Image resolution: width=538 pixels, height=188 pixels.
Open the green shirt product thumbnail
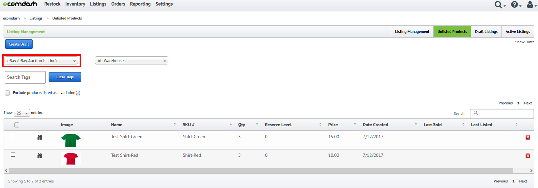pyautogui.click(x=71, y=140)
